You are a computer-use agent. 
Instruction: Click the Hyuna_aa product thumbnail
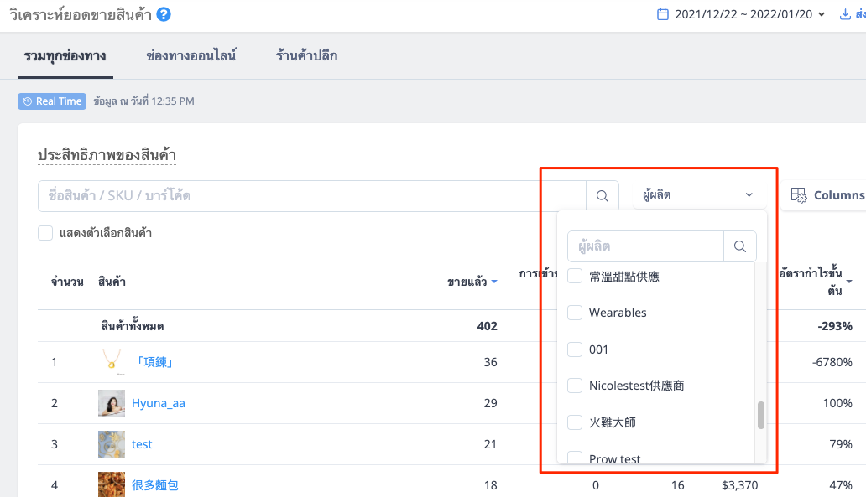point(112,403)
